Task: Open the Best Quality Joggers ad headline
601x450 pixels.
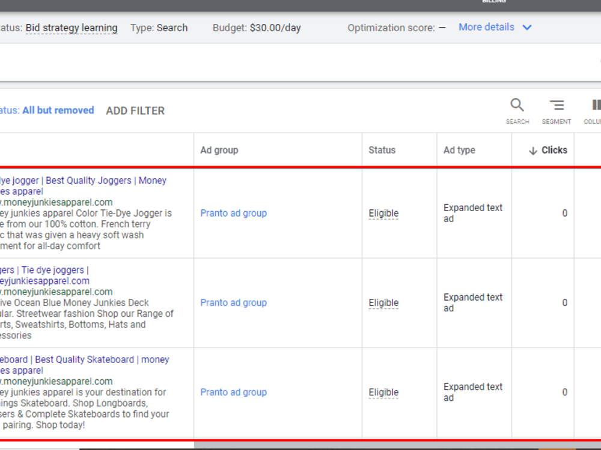Action: (88, 180)
